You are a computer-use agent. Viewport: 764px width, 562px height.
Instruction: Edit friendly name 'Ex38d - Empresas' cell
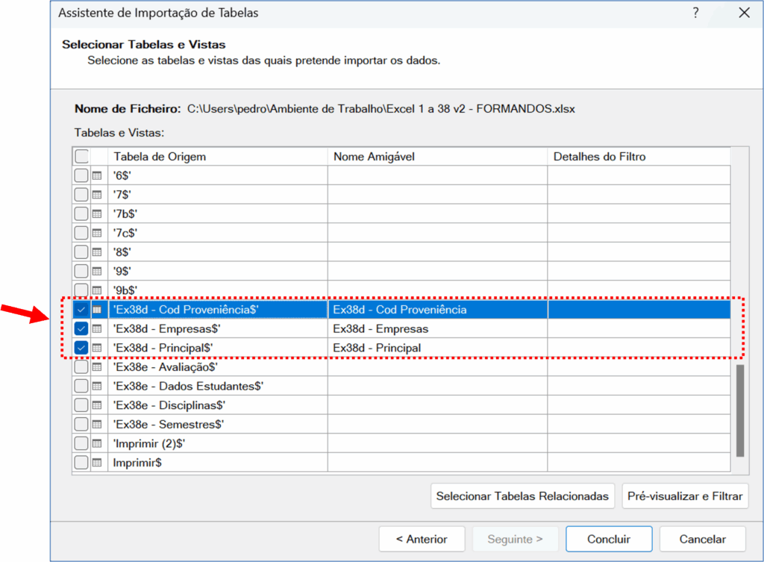click(x=436, y=328)
